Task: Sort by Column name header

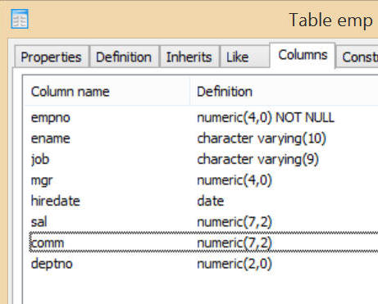Action: tap(107, 91)
